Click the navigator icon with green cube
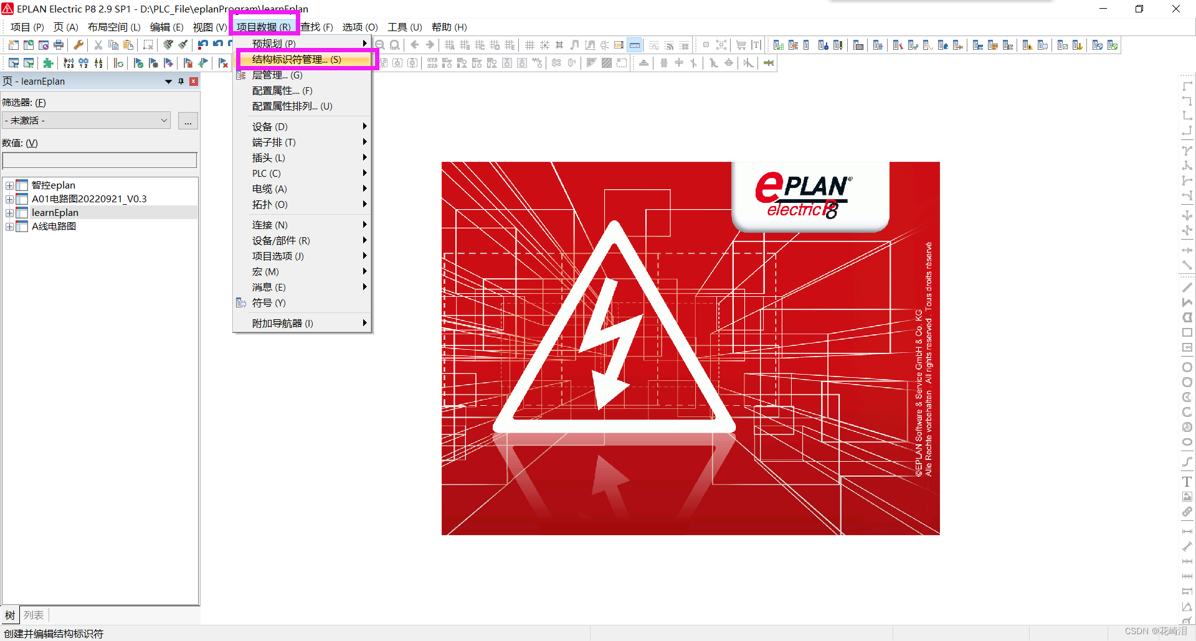The width and height of the screenshot is (1196, 641). pyautogui.click(x=1113, y=45)
